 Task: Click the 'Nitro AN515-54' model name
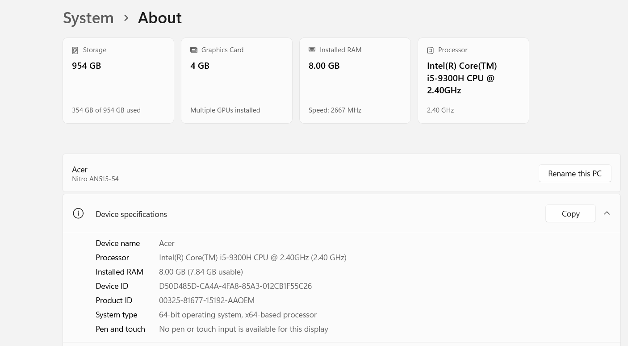click(x=95, y=179)
